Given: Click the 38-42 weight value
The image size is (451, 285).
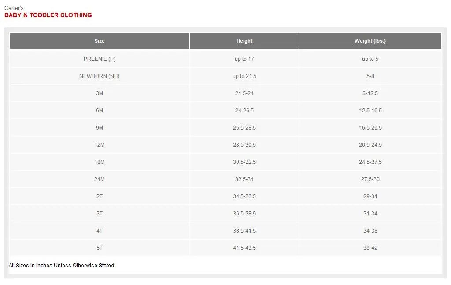Looking at the screenshot, I should pos(370,248).
